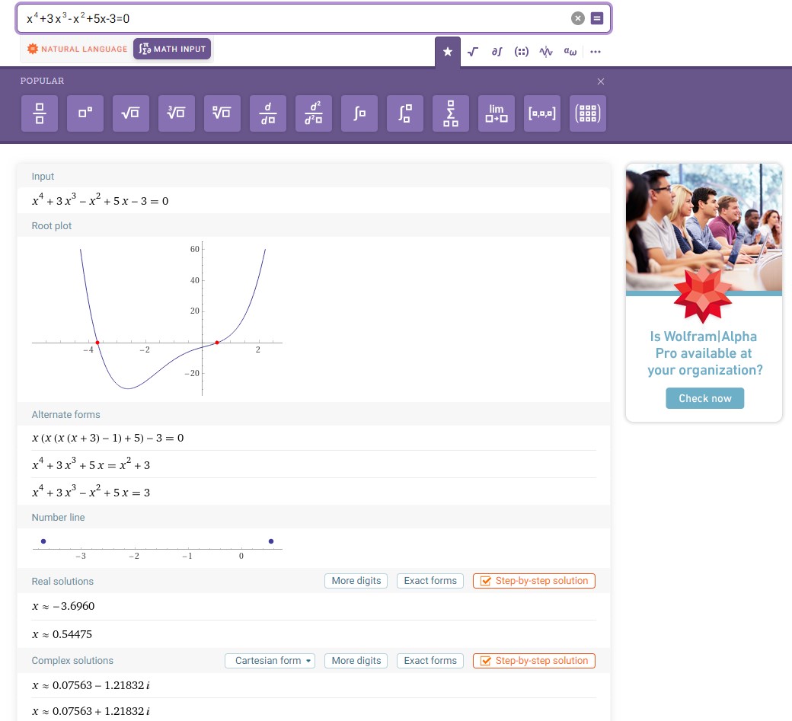
Task: Close the Popular symbols panel
Action: tap(601, 81)
